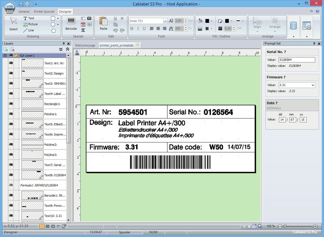Show the hidden Formula1 item

coord(11,185)
